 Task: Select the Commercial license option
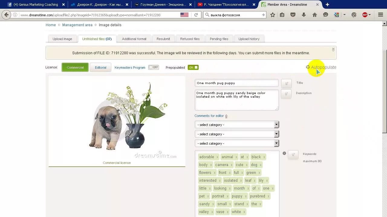(75, 67)
